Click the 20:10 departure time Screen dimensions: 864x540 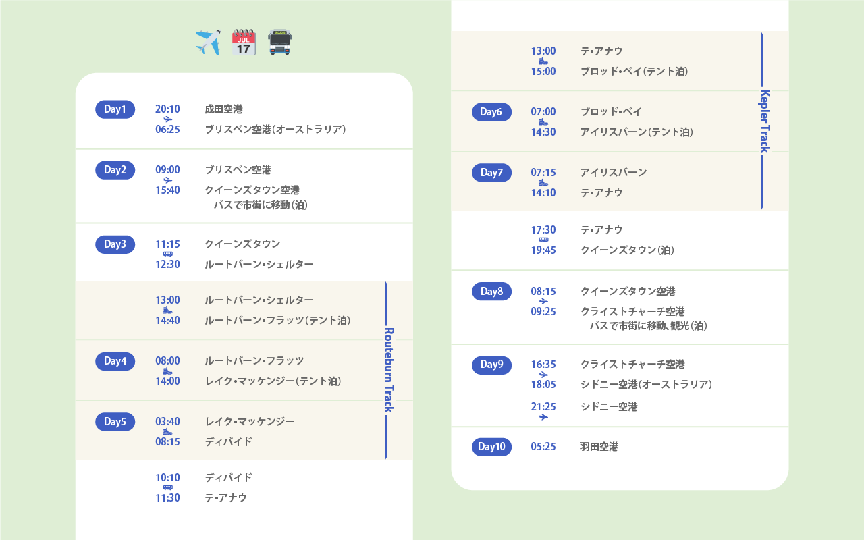167,109
